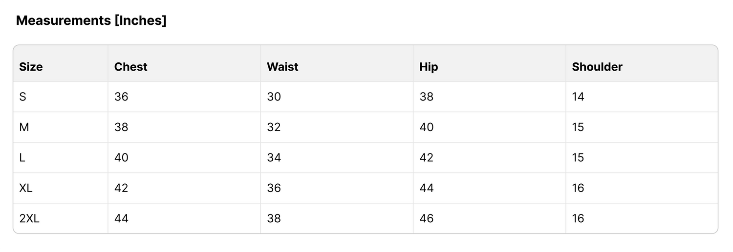Select hip value 38 for size S
This screenshot has width=733, height=252.
[x=427, y=97]
